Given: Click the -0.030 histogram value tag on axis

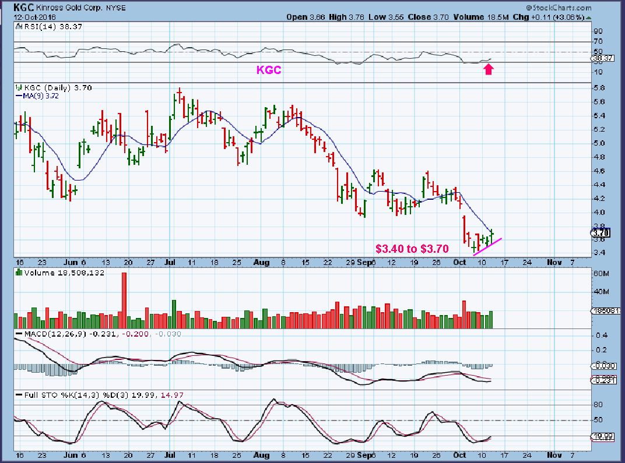Looking at the screenshot, I should tap(604, 366).
